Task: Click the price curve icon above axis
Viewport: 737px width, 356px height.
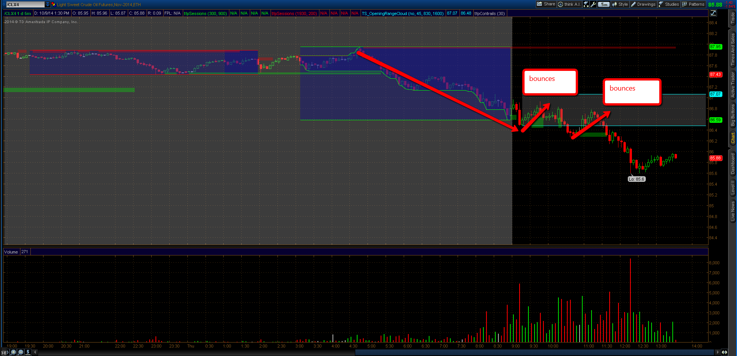Action: coord(713,13)
